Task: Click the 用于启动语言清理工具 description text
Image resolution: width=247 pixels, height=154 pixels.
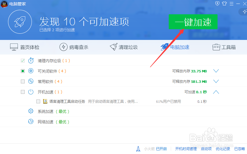Action: tap(113, 101)
